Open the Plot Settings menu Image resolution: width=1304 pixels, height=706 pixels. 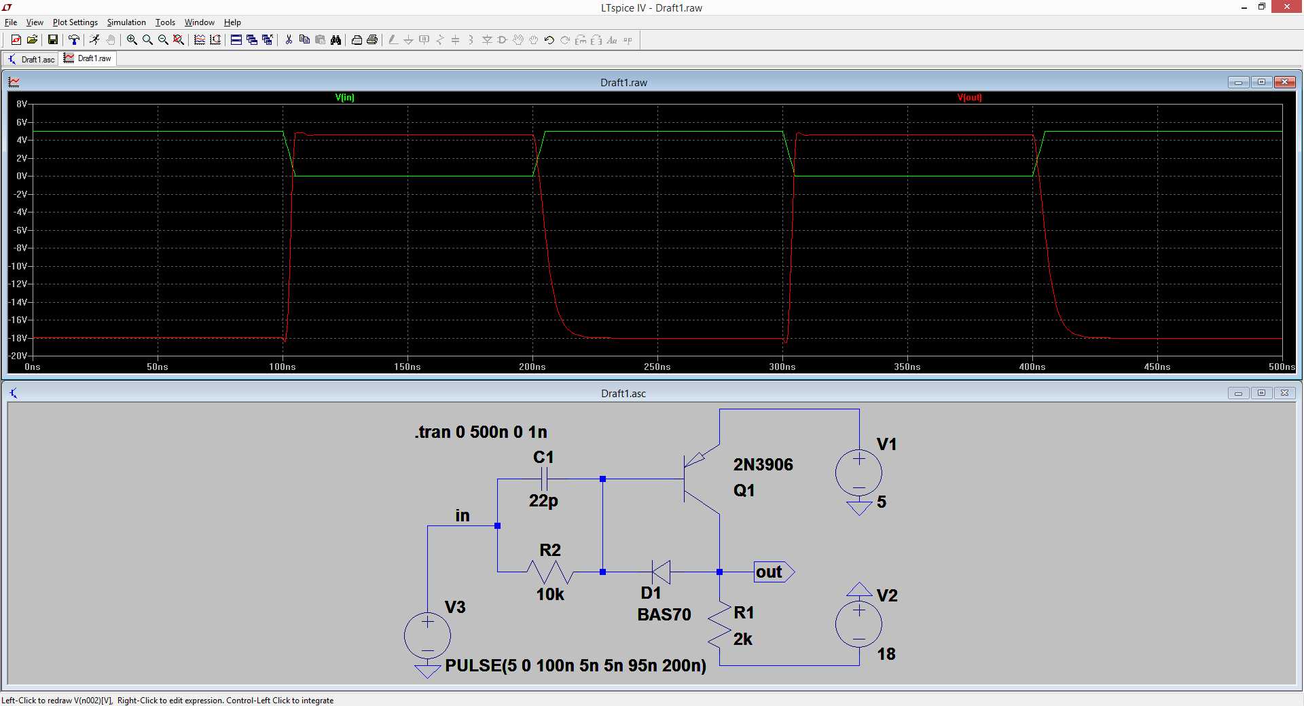pyautogui.click(x=75, y=22)
